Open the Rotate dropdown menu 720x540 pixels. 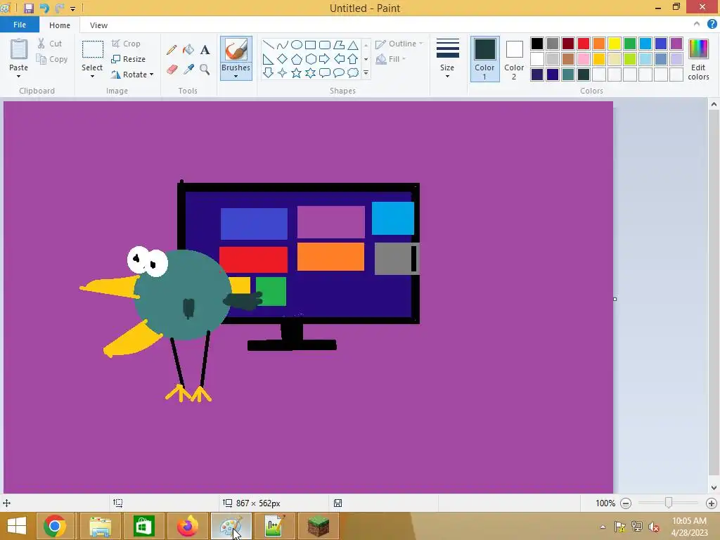[132, 75]
